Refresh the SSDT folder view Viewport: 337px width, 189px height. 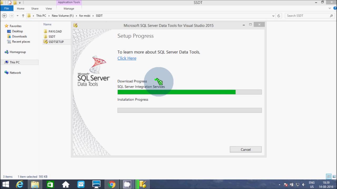pyautogui.click(x=279, y=16)
